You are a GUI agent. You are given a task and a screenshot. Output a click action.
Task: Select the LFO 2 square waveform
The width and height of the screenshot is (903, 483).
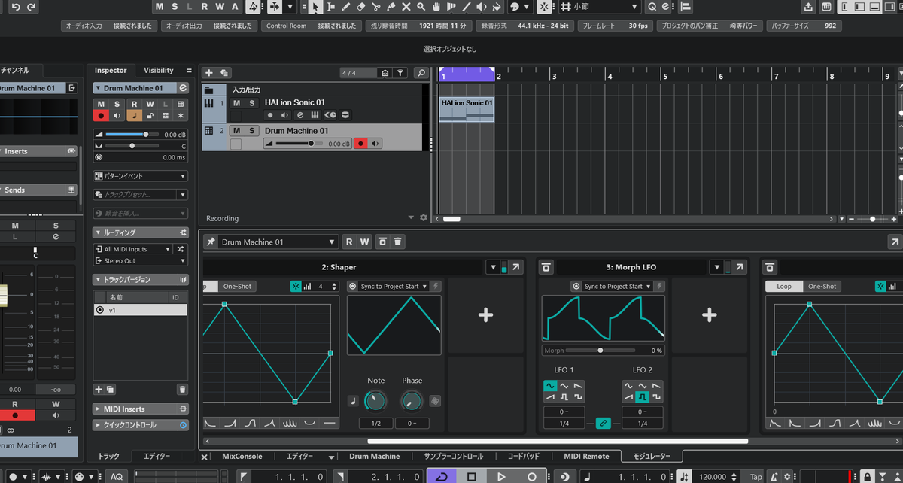642,396
